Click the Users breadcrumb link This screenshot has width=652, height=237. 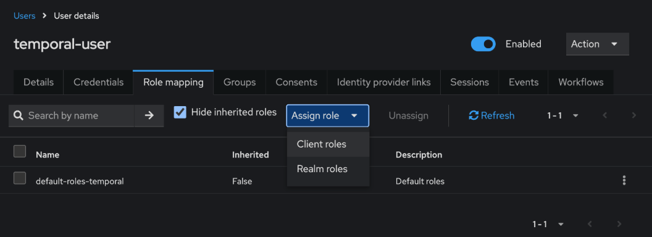tap(25, 16)
